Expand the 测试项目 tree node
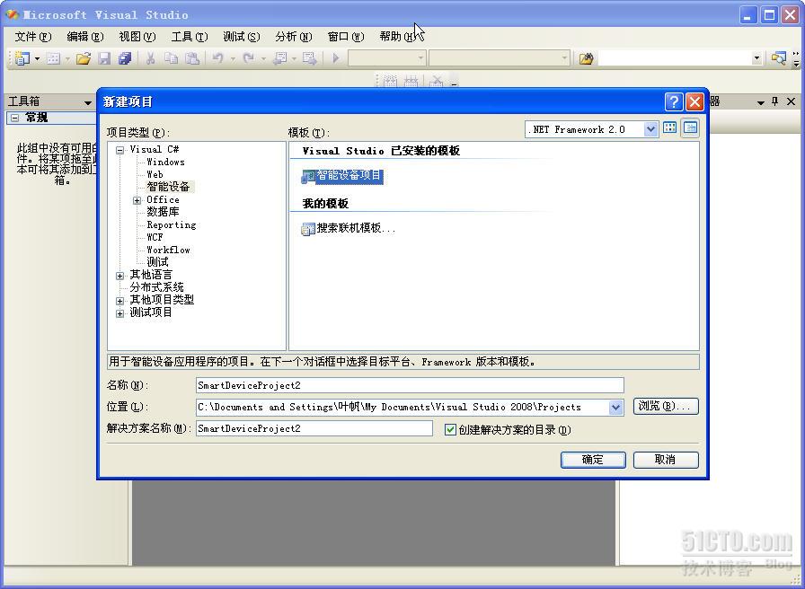Viewport: 805px width, 589px height. point(119,313)
